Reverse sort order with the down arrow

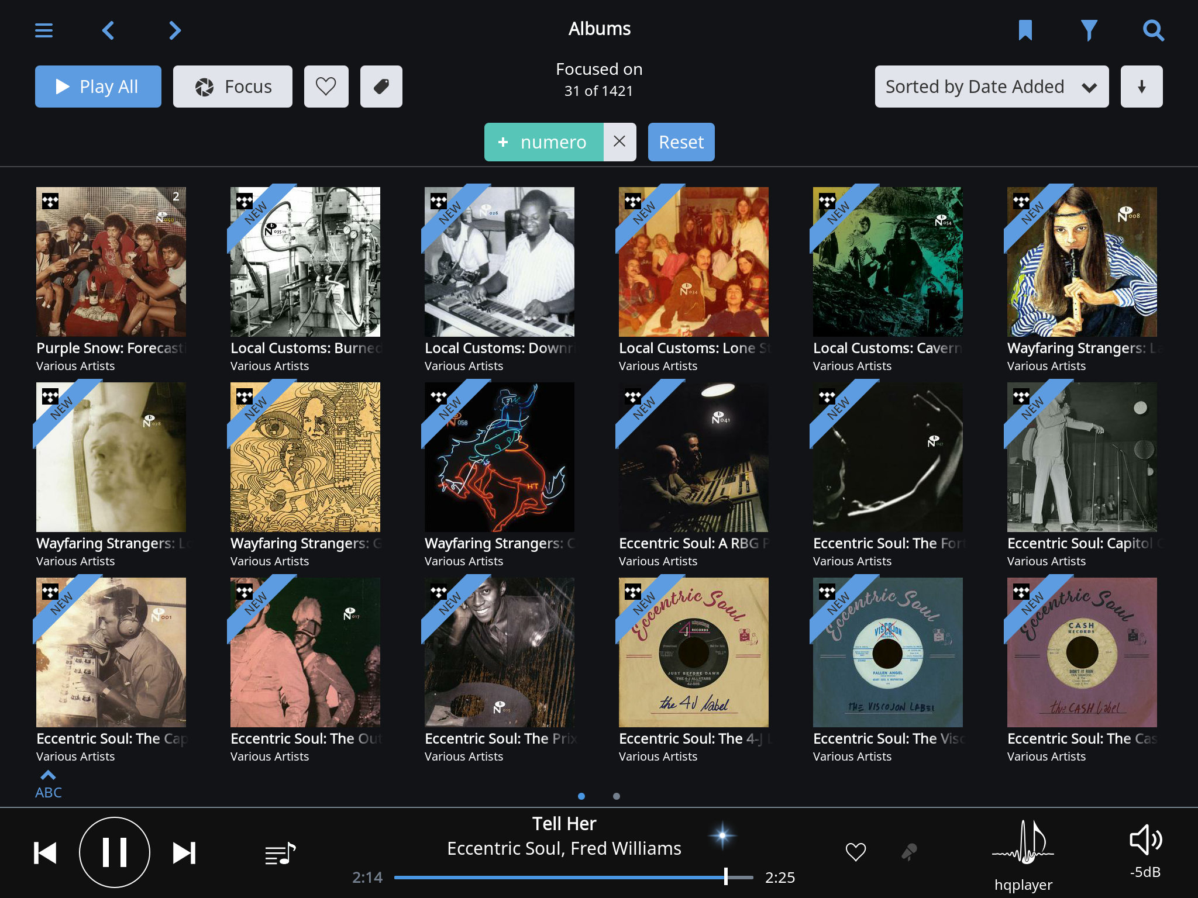pyautogui.click(x=1141, y=87)
